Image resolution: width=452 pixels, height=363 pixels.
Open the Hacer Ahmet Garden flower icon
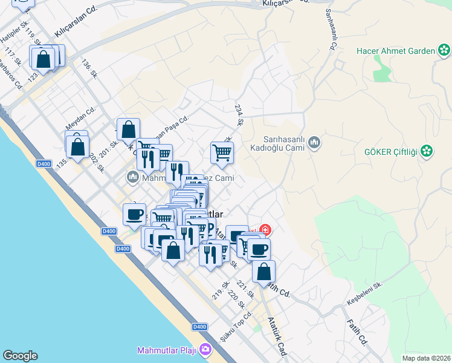point(444,50)
